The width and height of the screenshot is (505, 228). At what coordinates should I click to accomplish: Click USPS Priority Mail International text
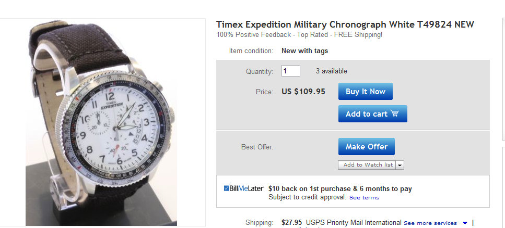click(354, 223)
